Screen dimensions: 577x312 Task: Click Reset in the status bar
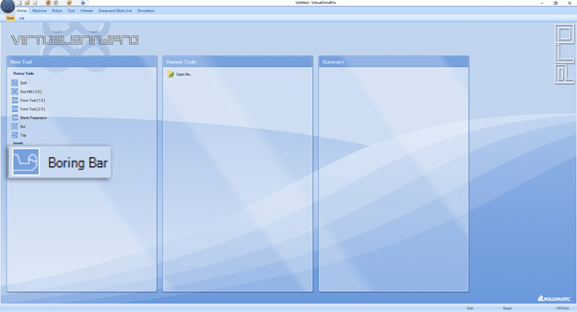click(x=507, y=308)
